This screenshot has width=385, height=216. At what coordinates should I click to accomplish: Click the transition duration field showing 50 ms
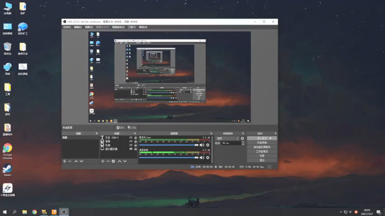click(231, 143)
